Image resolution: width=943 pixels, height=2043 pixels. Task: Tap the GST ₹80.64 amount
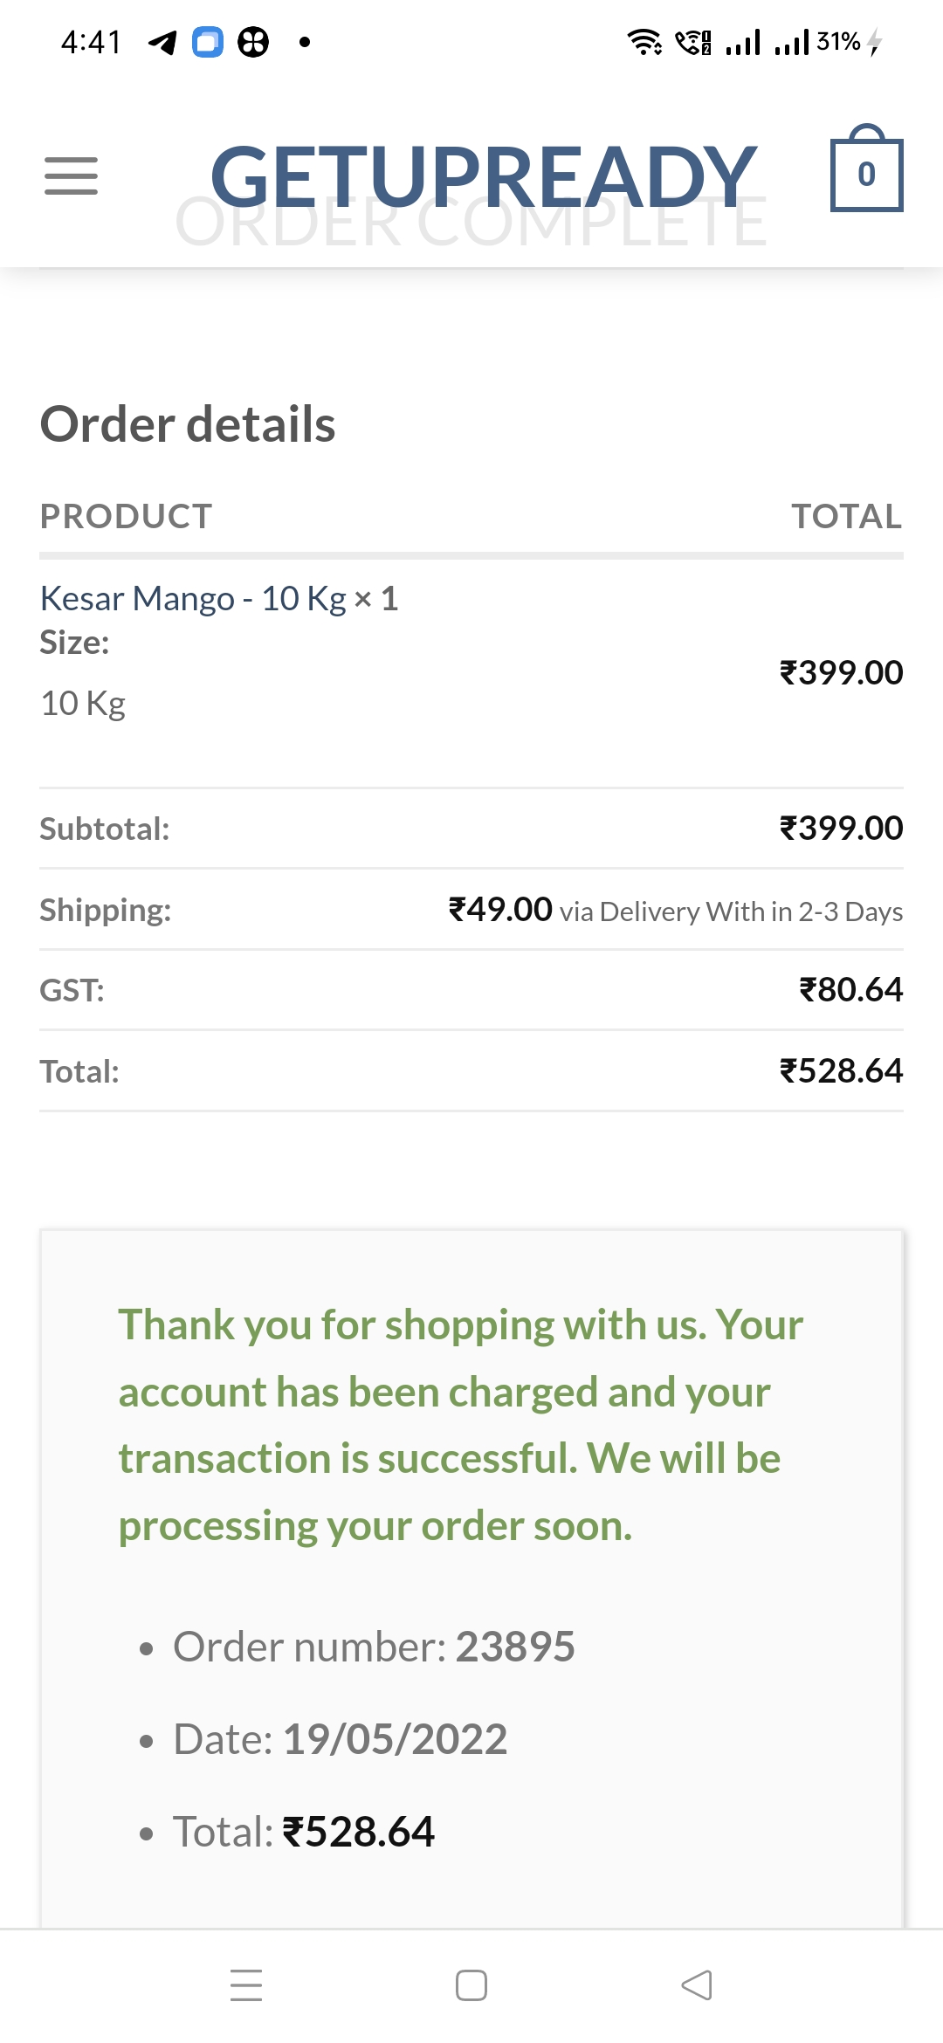[x=850, y=990]
